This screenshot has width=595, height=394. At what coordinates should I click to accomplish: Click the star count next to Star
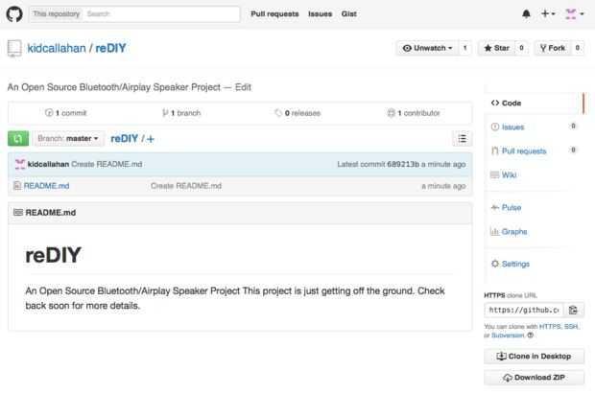(x=521, y=48)
